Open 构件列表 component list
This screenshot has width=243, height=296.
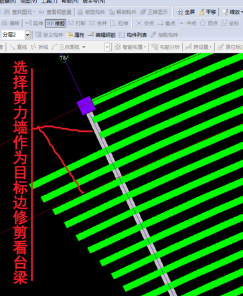click(x=133, y=35)
